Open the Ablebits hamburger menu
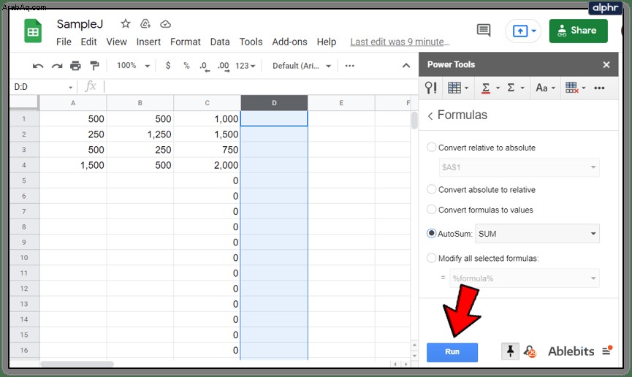 point(607,351)
